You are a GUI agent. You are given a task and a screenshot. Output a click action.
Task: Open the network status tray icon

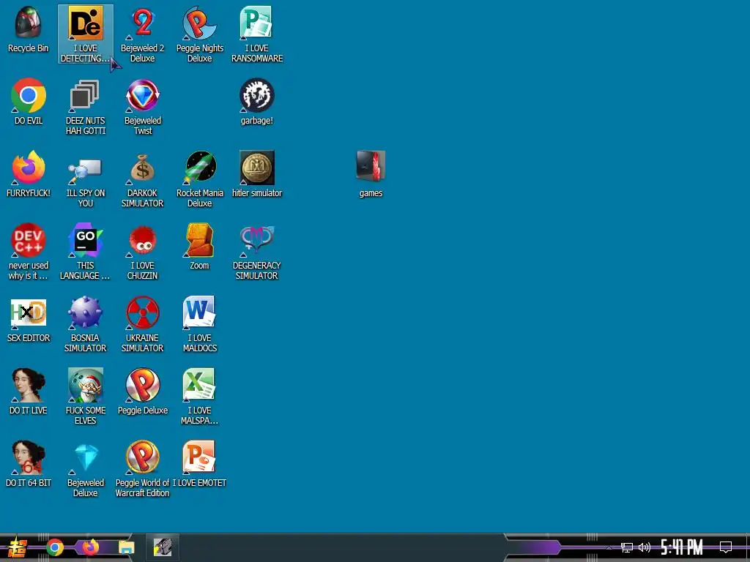point(627,547)
